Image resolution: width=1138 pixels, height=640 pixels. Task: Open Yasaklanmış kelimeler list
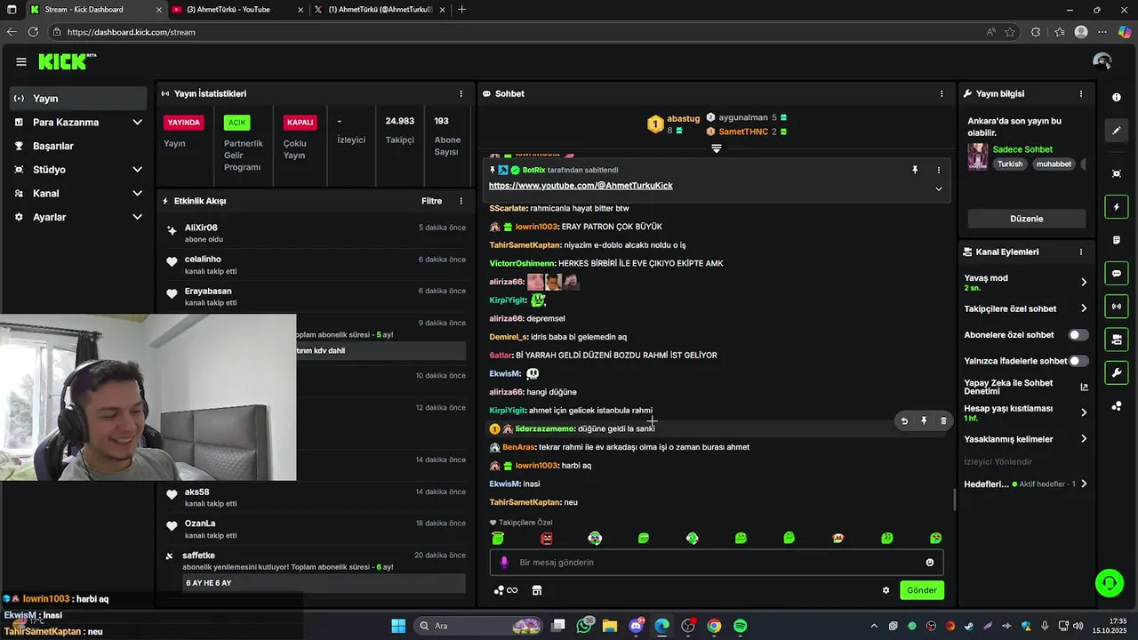pyautogui.click(x=1026, y=439)
